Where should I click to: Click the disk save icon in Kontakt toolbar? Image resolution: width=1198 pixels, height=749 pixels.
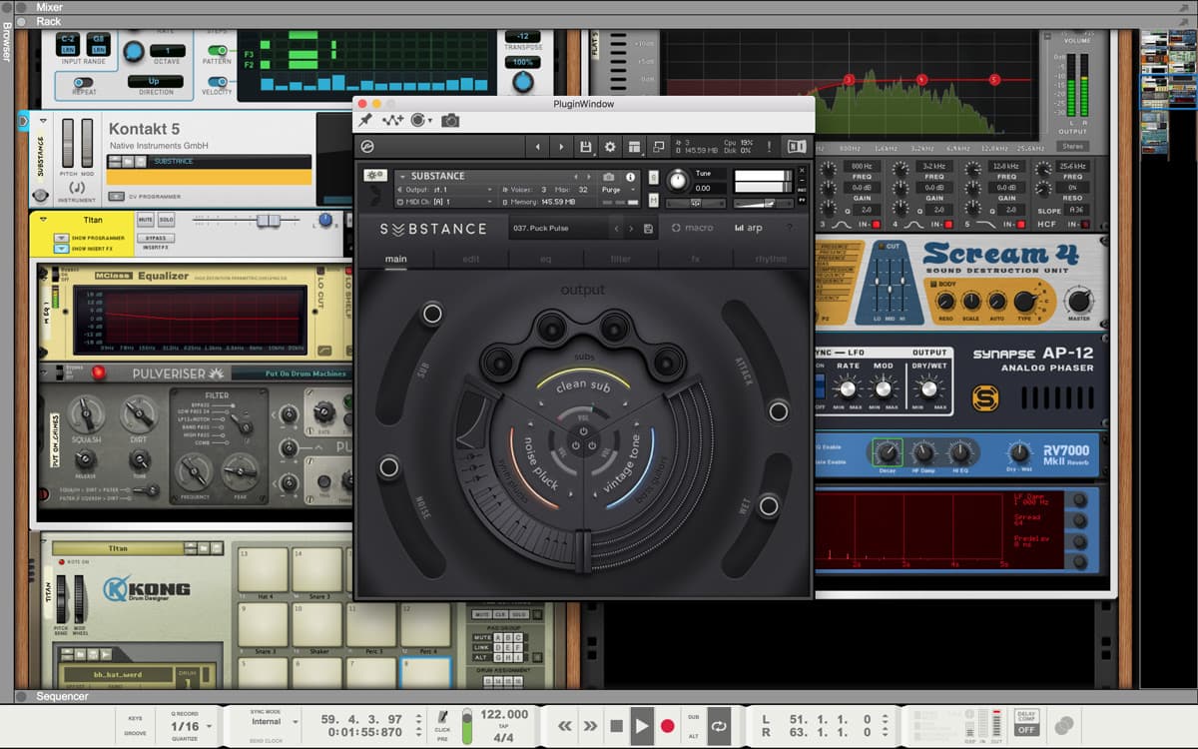coord(587,147)
